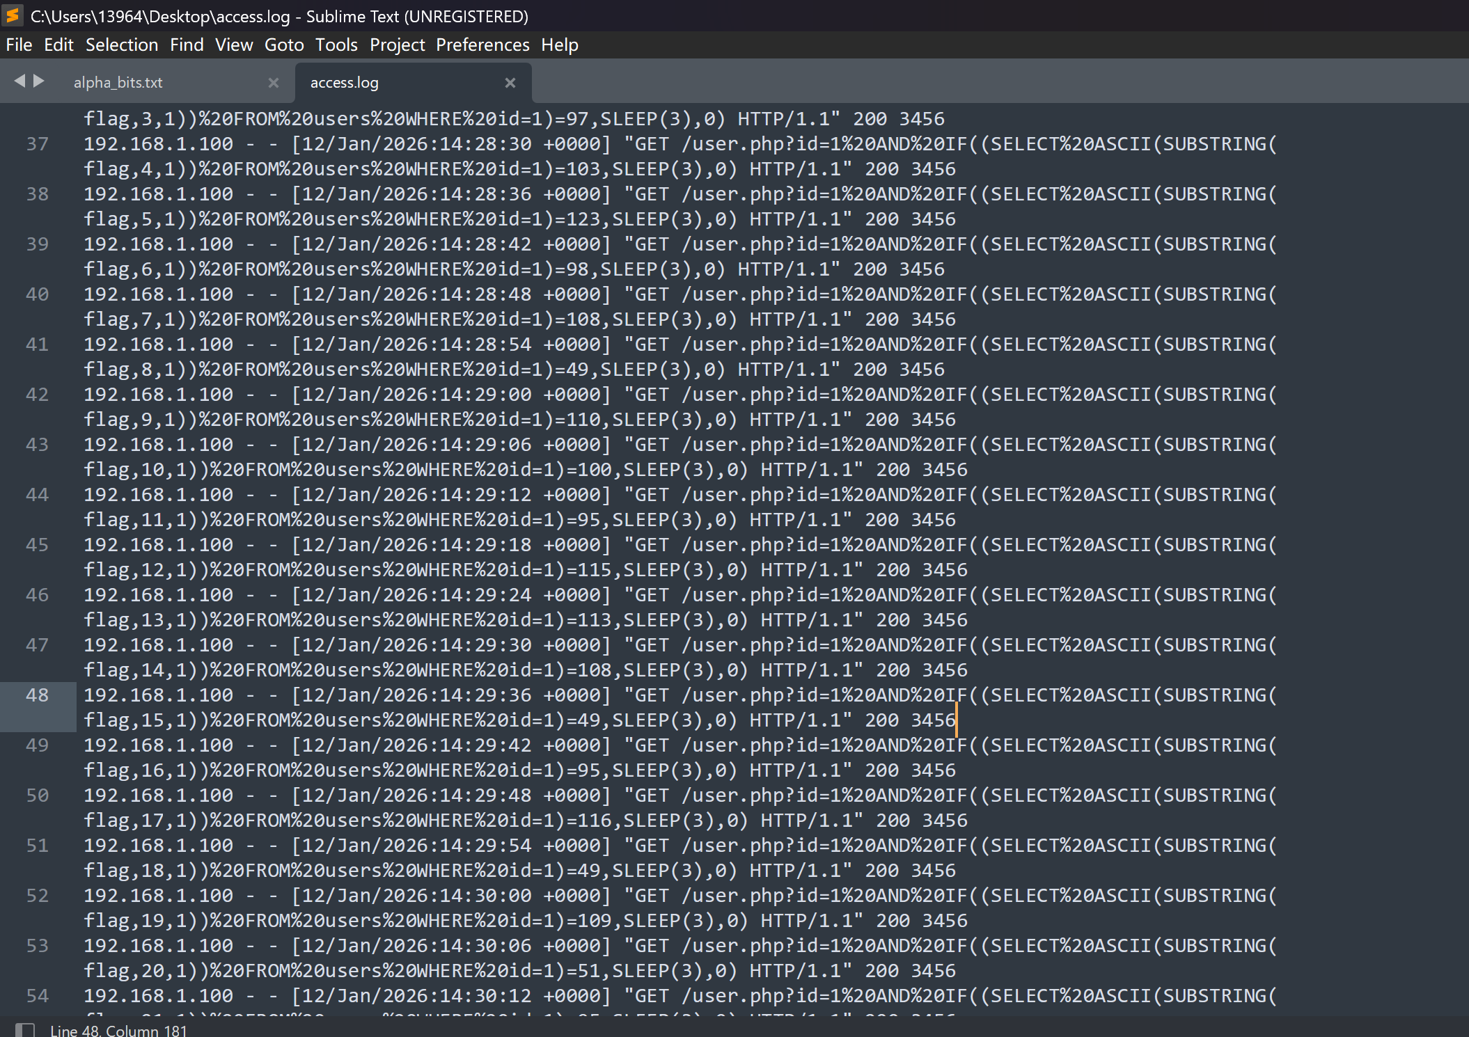Open the View menu
The width and height of the screenshot is (1469, 1037).
(x=234, y=45)
